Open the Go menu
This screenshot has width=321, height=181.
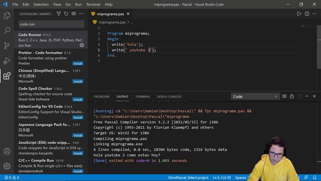(x=68, y=5)
